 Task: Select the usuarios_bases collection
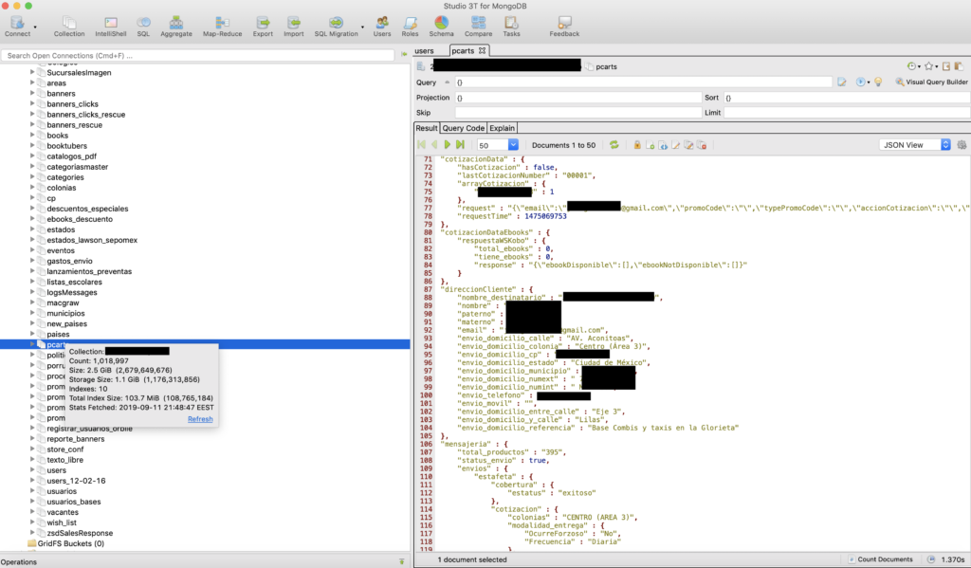click(x=73, y=502)
